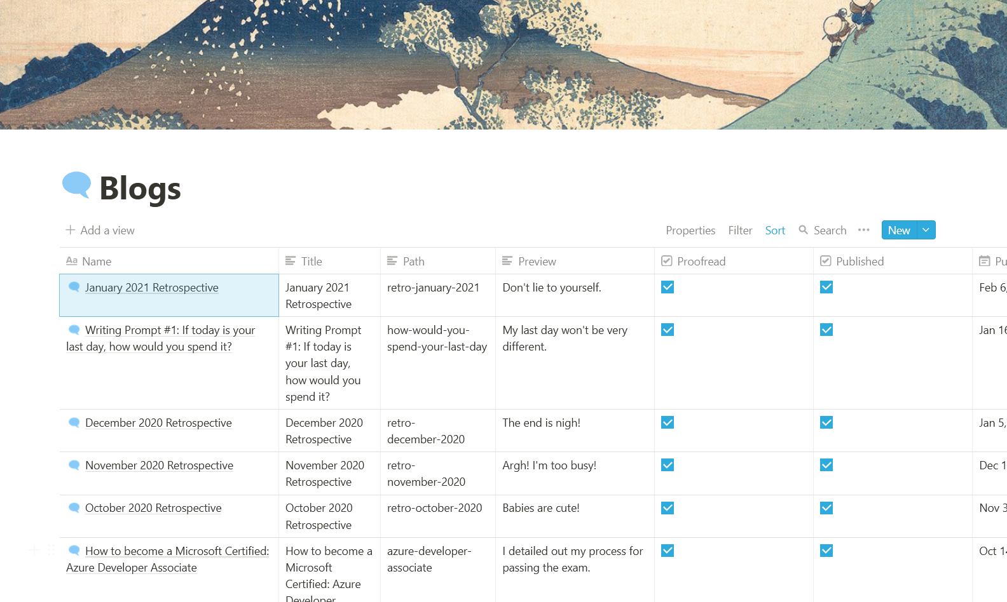
Task: Click the text icon in the Preview column header
Action: coord(507,261)
